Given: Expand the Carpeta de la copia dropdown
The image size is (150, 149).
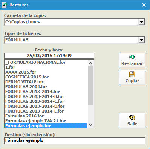Looking at the screenshot, I should click(x=141, y=22).
